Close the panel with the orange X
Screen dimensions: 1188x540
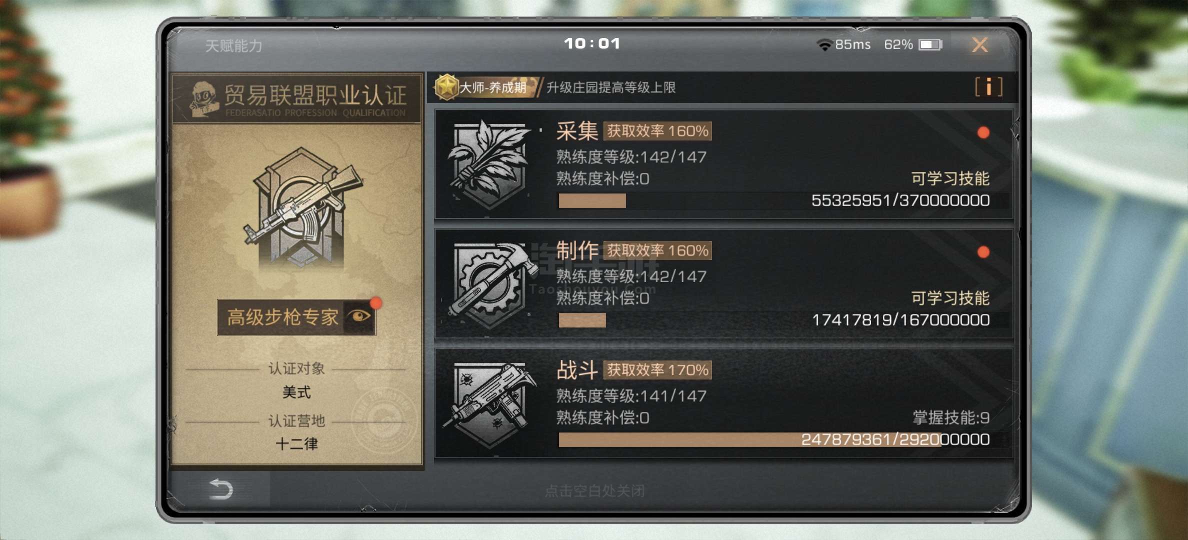coord(980,45)
